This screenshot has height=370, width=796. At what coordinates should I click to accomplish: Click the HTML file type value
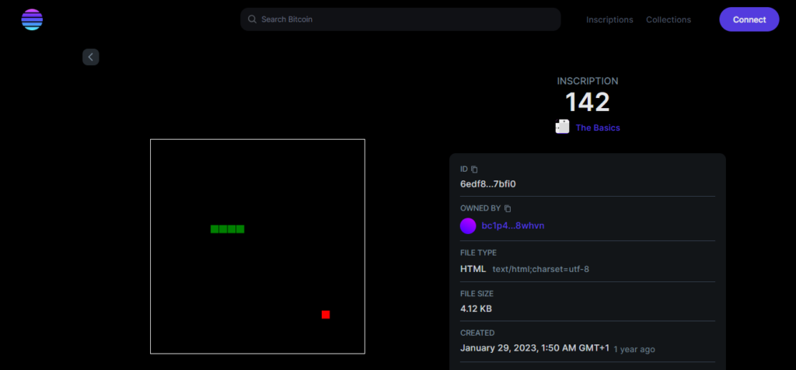[x=473, y=269]
